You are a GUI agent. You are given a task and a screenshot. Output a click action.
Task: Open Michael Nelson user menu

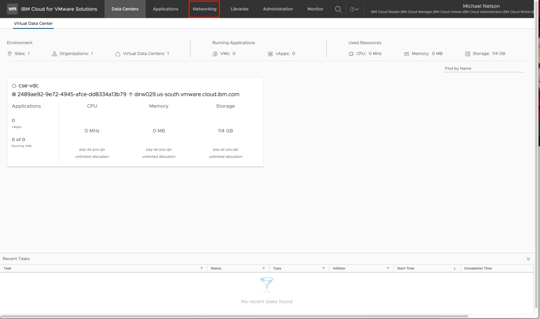[x=481, y=6]
